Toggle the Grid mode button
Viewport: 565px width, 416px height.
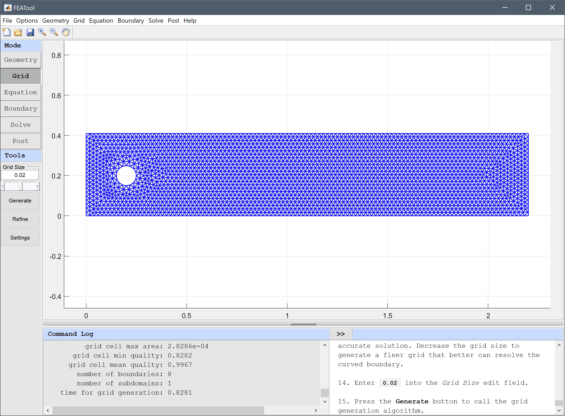pyautogui.click(x=21, y=76)
